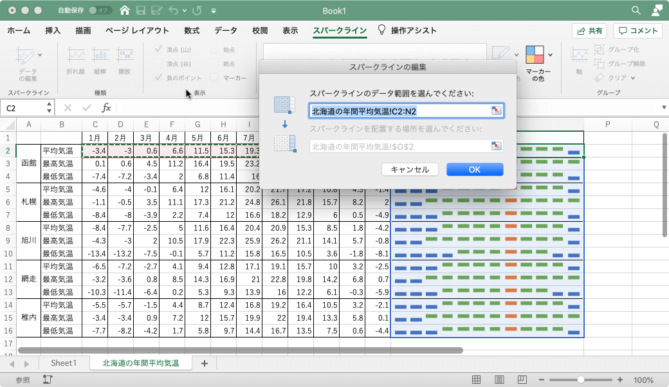Select the Win/Loss sparkline type icon
669x387 pixels.
pos(125,55)
